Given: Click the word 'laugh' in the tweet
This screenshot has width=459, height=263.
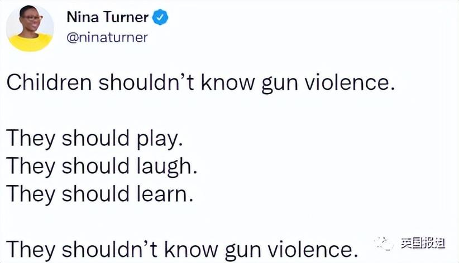Looking at the screenshot, I should [164, 167].
